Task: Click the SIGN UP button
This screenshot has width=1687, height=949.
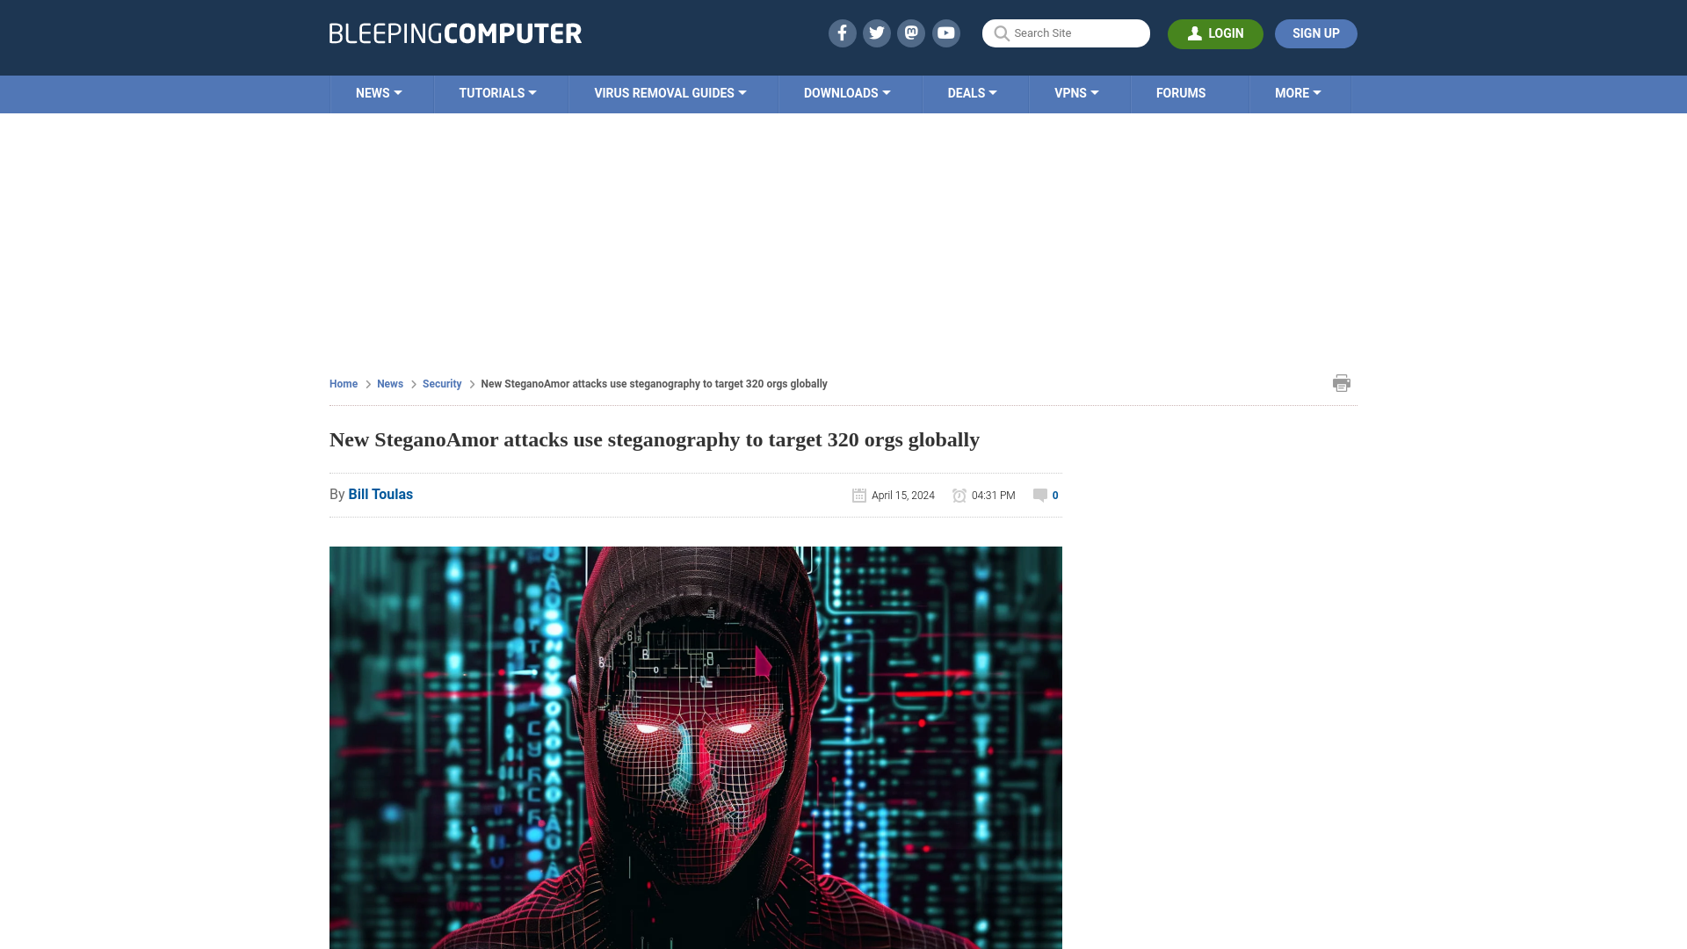Action: 1316,33
